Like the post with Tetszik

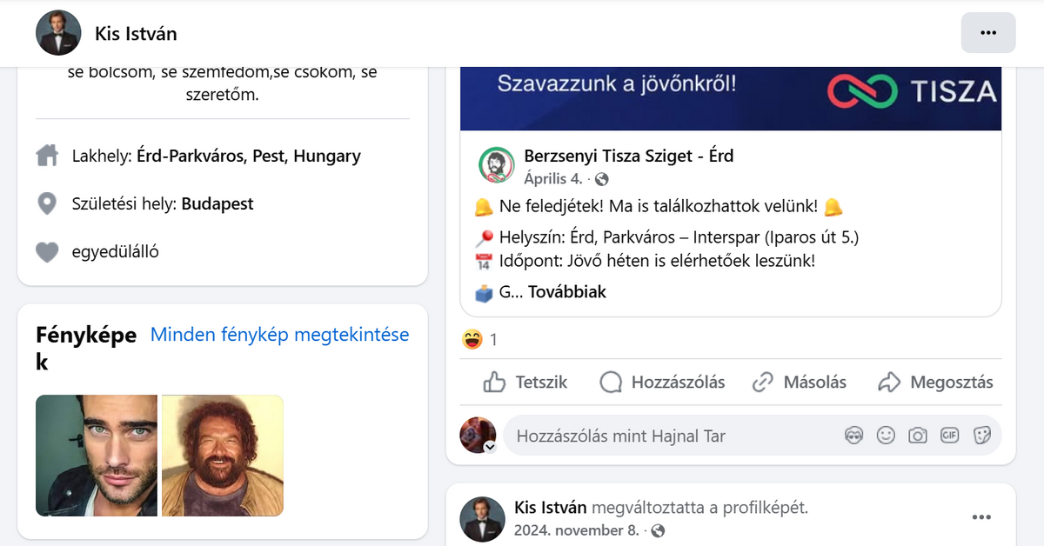pyautogui.click(x=525, y=382)
